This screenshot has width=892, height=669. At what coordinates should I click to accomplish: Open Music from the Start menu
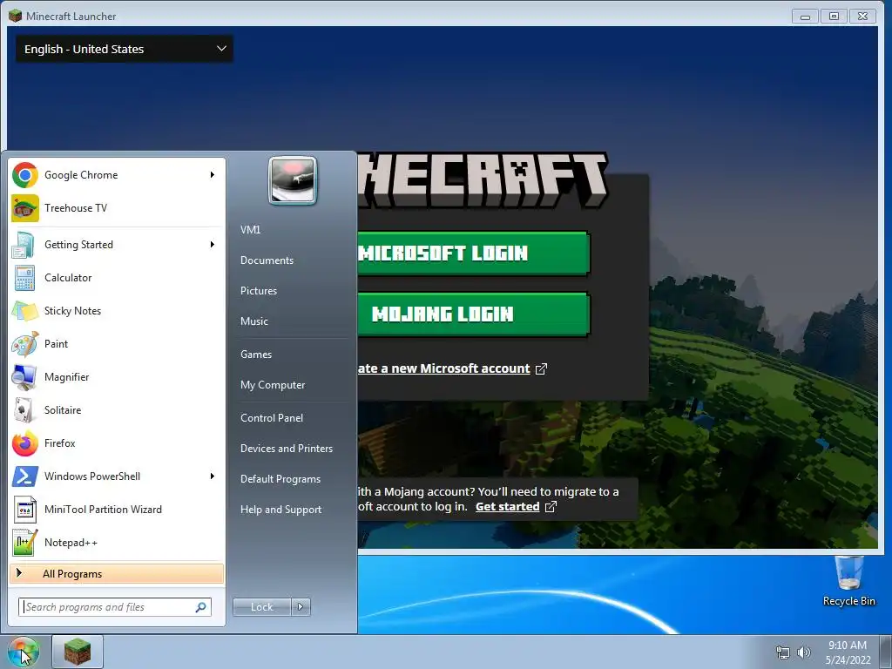click(254, 321)
